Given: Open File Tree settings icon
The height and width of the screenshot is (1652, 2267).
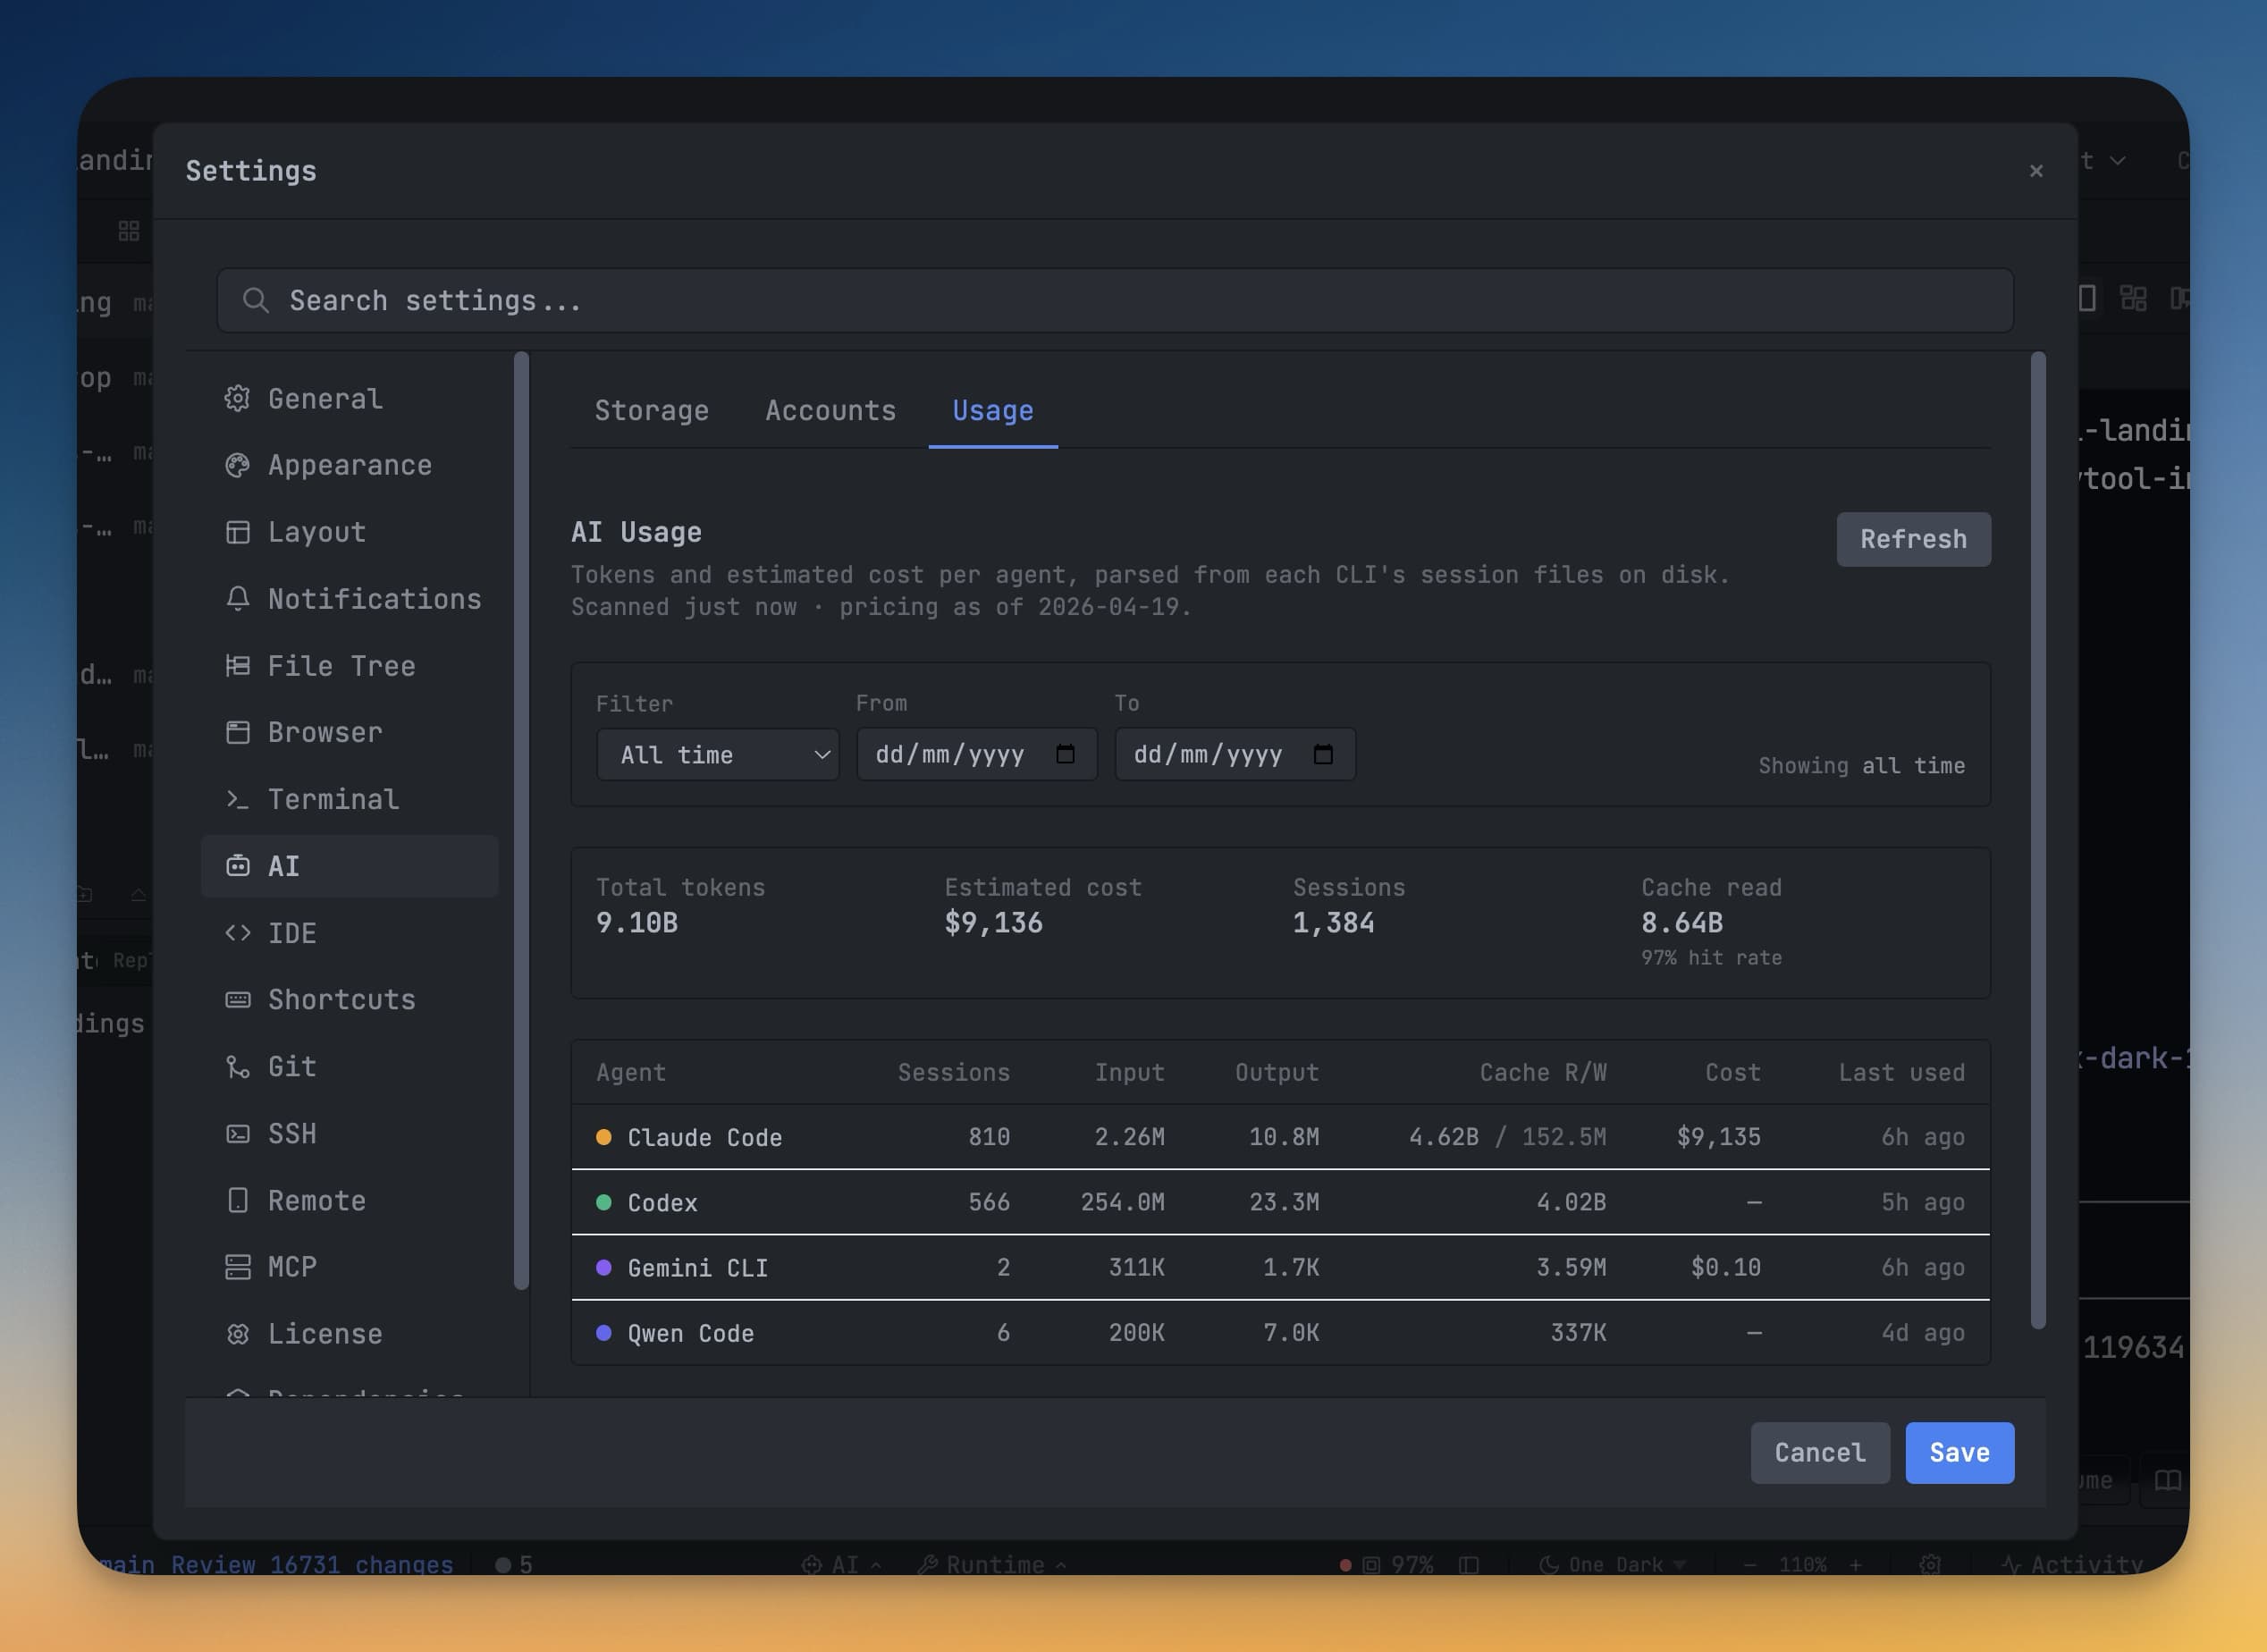Looking at the screenshot, I should tap(237, 665).
